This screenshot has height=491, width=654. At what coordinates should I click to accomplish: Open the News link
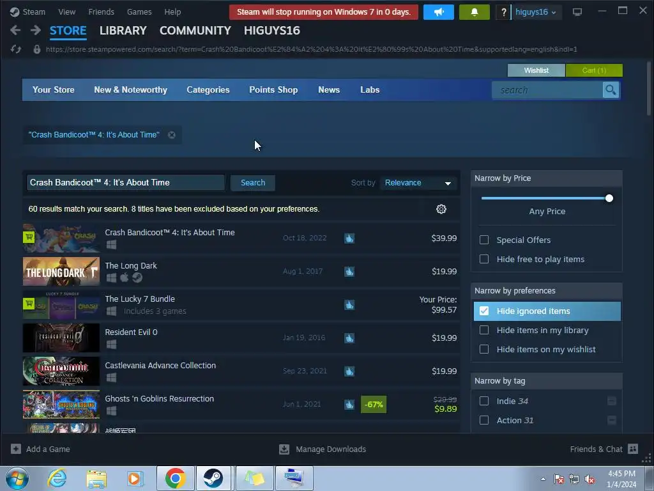[329, 90]
